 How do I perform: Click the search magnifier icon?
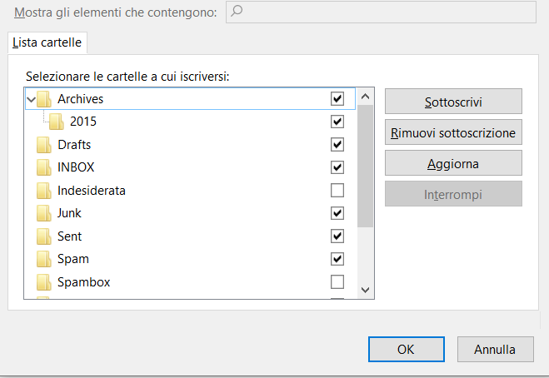(x=237, y=11)
